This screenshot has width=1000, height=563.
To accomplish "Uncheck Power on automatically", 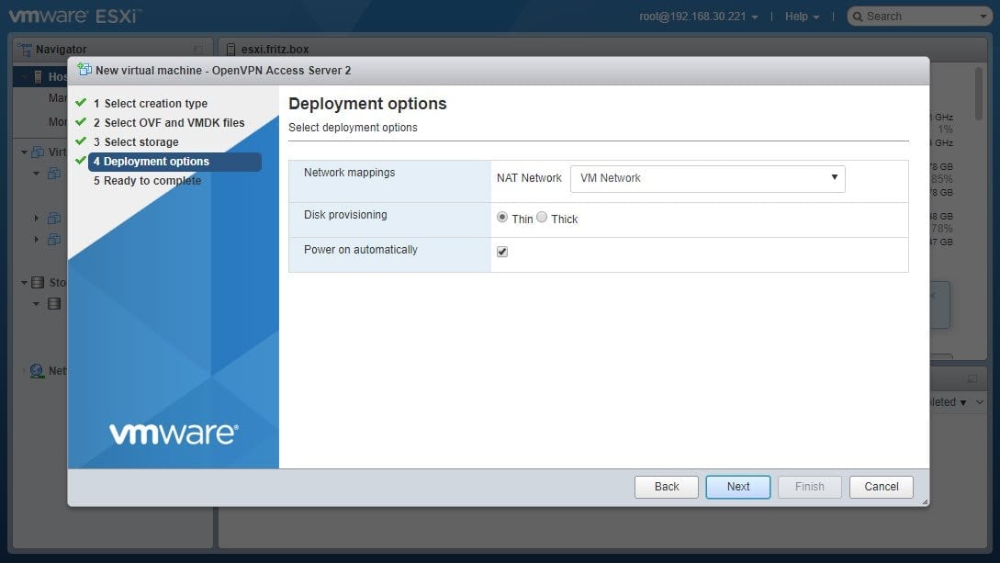I will [502, 250].
